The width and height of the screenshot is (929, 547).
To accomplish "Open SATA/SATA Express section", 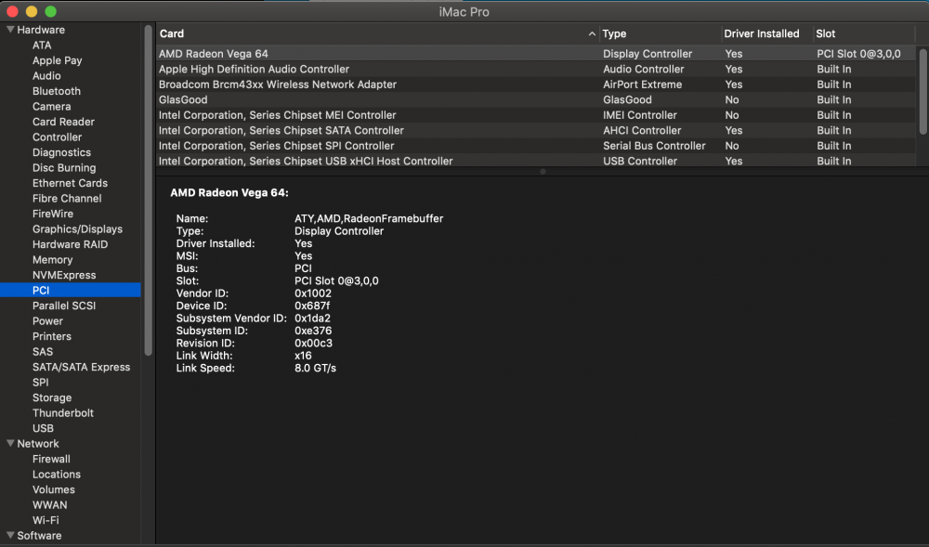I will (81, 367).
